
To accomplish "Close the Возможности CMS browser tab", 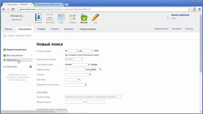I will (61, 4).
